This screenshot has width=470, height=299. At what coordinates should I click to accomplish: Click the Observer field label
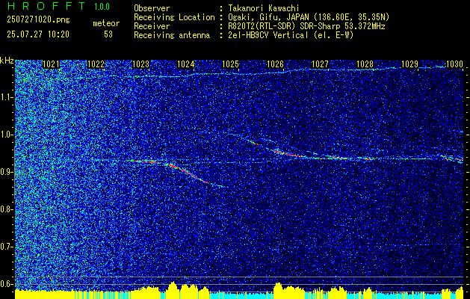pos(152,8)
